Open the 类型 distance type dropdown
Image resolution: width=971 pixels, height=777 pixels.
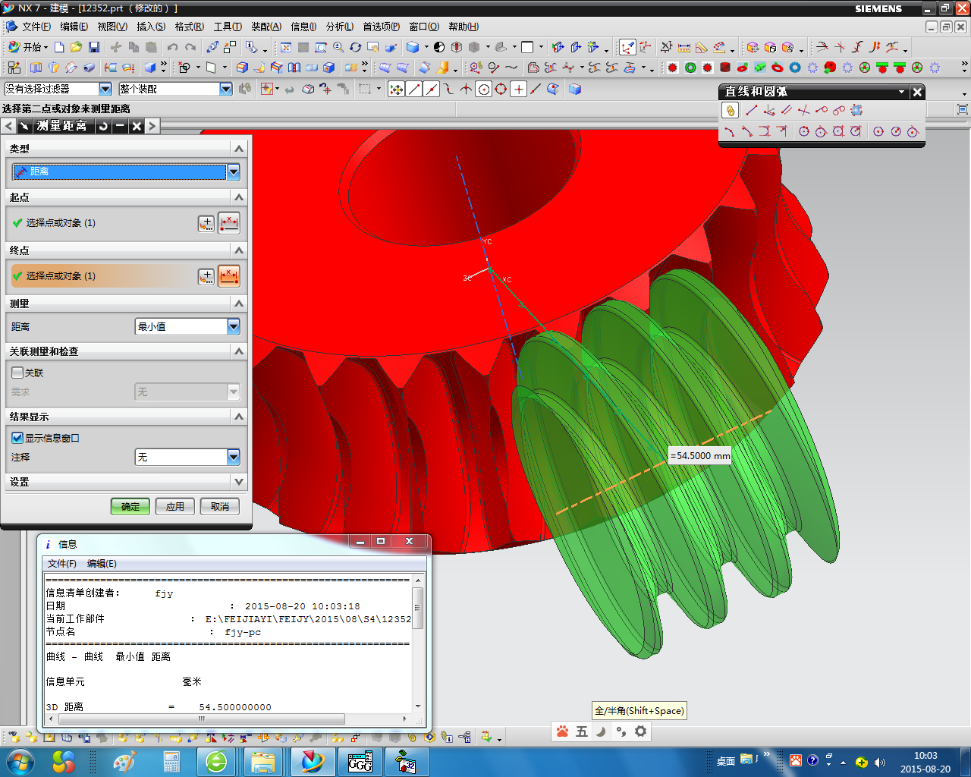pyautogui.click(x=234, y=171)
